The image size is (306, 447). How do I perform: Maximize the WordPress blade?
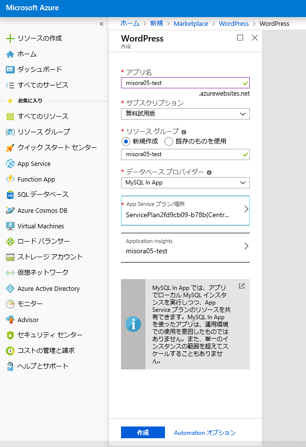[240, 38]
